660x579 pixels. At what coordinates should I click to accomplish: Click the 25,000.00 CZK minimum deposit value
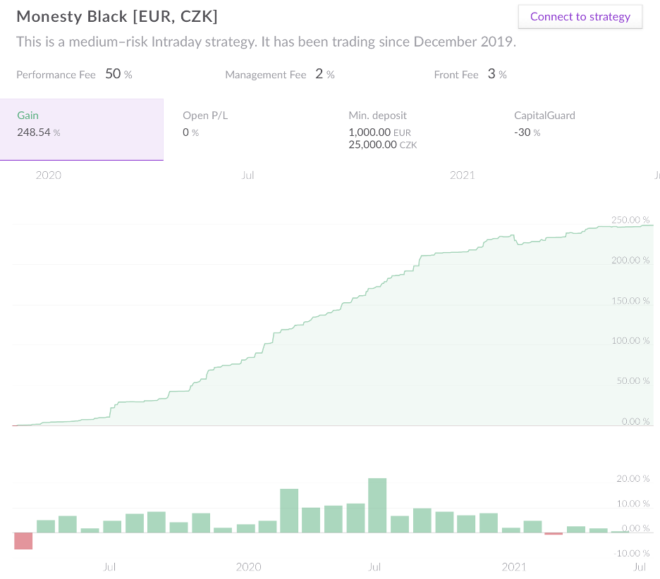[x=383, y=144]
